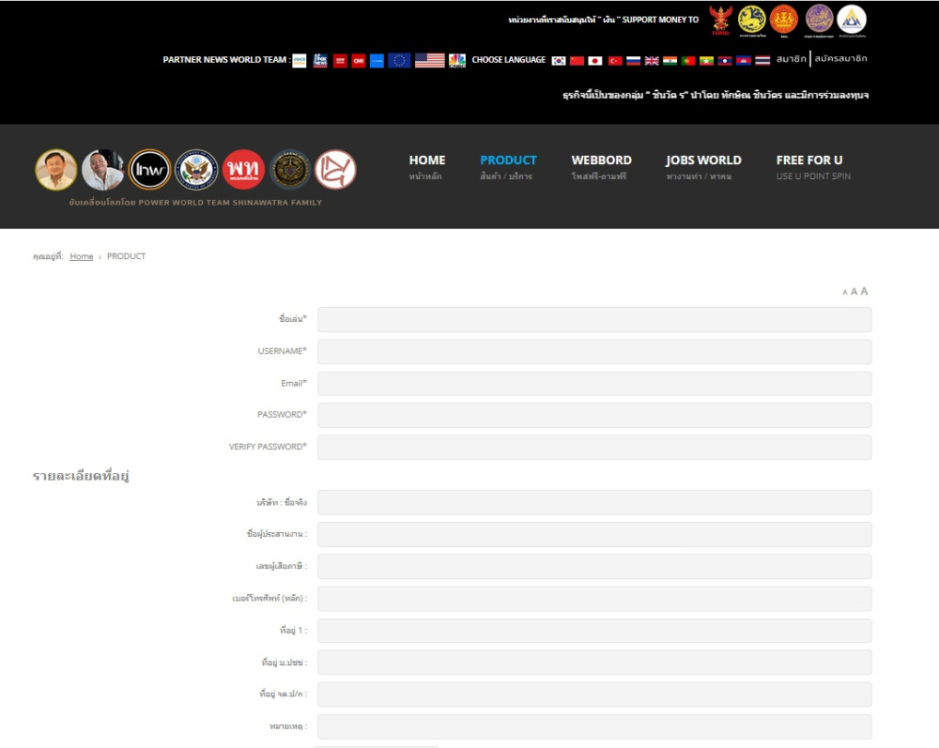Screen dimensions: 939x748
Task: Click the Home breadcrumb link
Action: coord(82,256)
